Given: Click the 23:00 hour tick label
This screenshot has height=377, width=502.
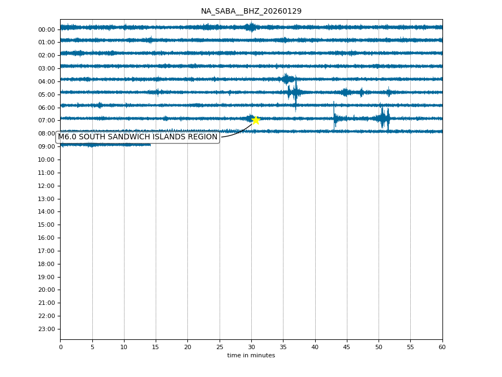Looking at the screenshot, I should point(46,329).
